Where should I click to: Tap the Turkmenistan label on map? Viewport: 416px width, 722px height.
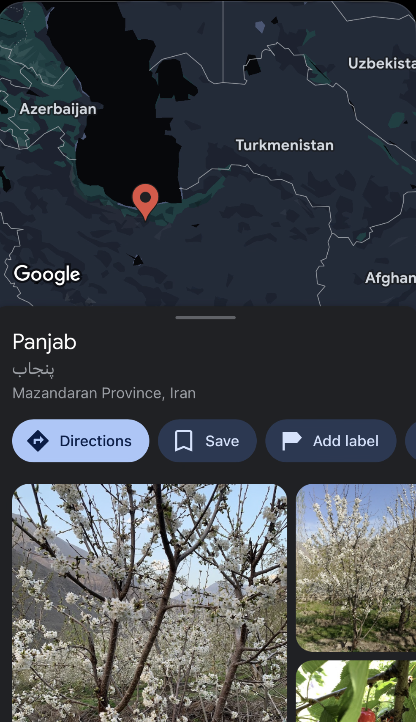coord(285,145)
